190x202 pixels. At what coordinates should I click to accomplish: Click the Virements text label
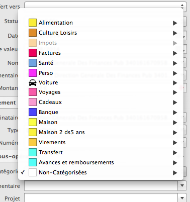tap(52, 142)
